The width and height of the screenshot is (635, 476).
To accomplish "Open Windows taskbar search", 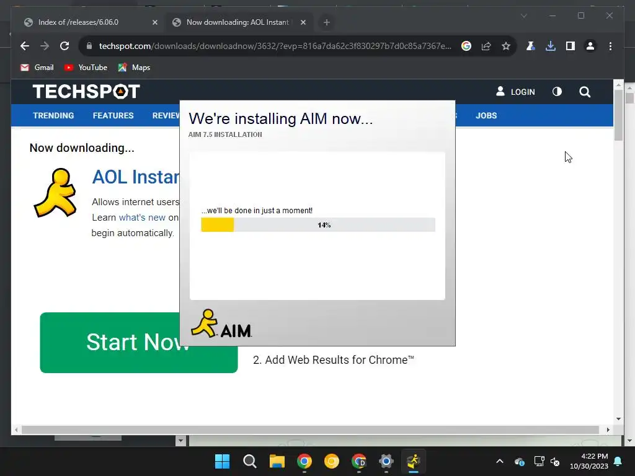I will pos(249,461).
